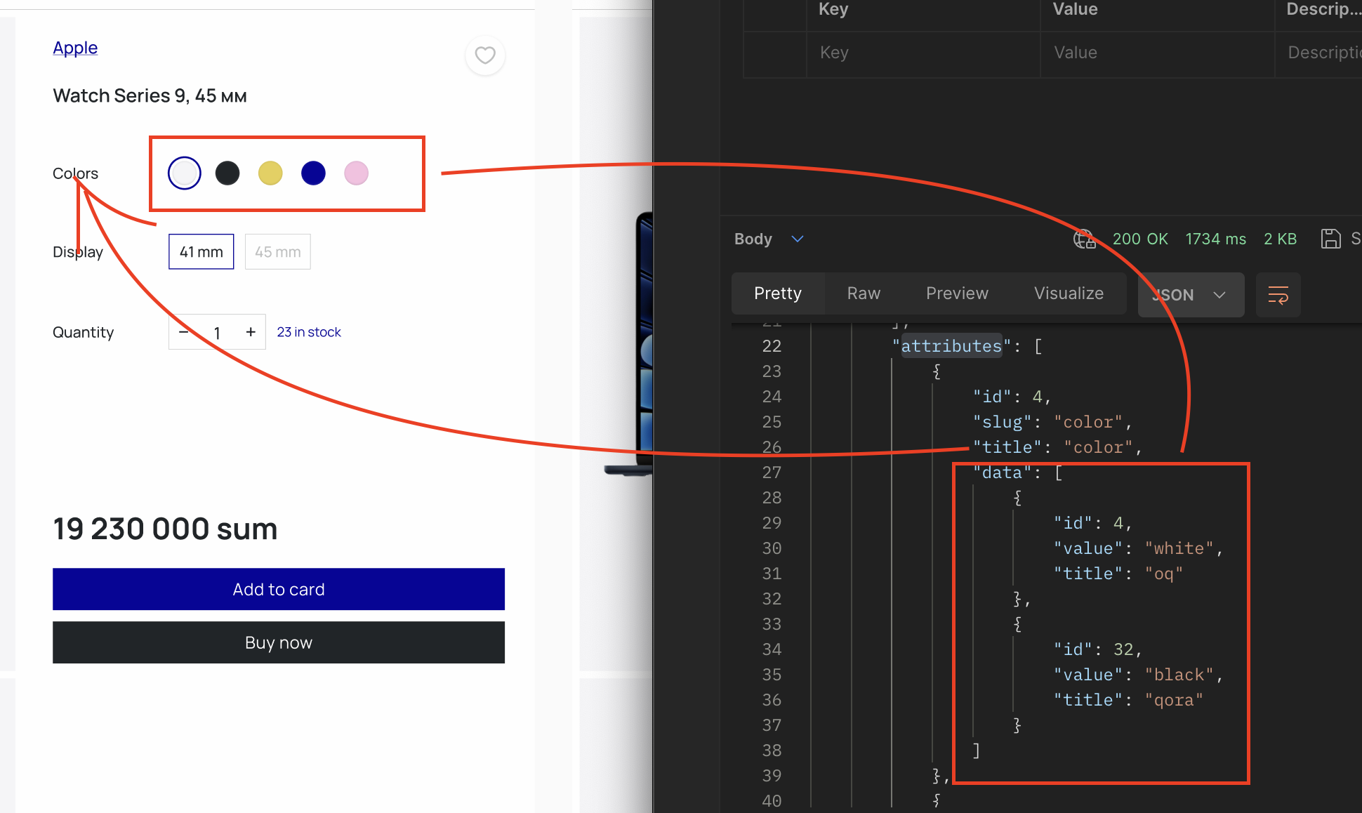Screen dimensions: 1362x813
Task: Click the 1734 ms response time
Action: [x=1216, y=239]
